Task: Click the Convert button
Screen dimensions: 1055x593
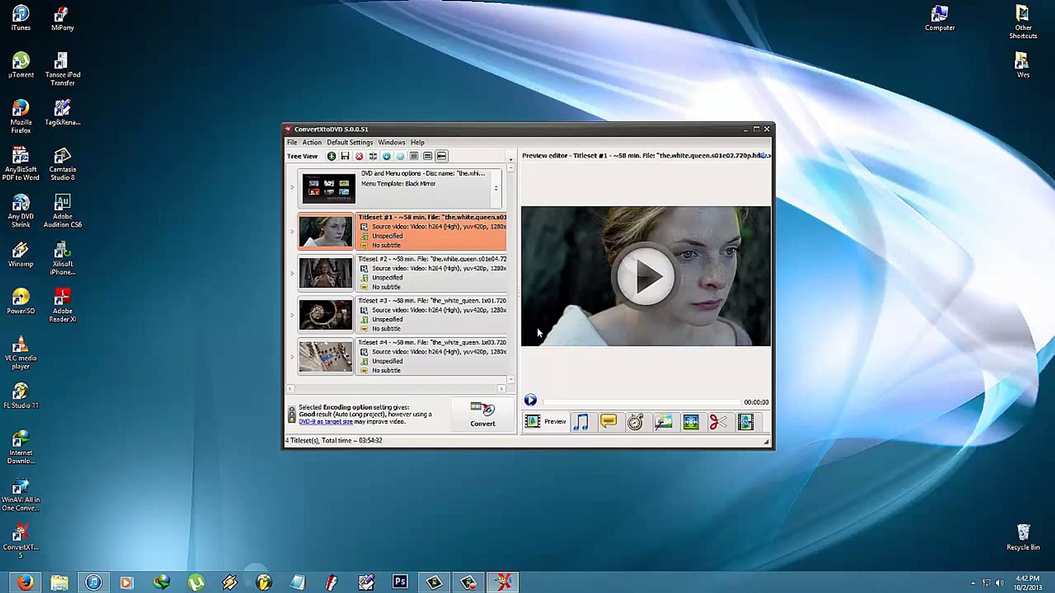Action: click(482, 415)
